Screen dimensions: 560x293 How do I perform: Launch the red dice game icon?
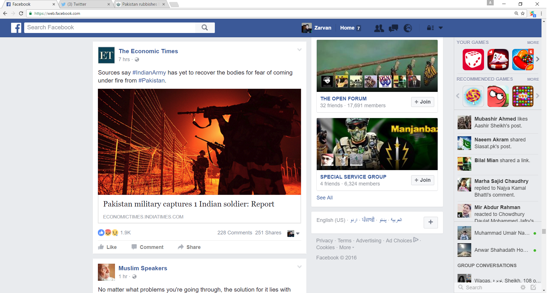coord(473,59)
